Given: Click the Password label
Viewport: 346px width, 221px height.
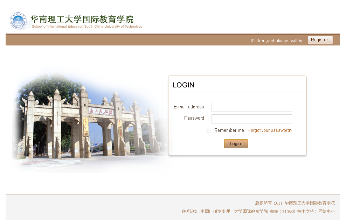Looking at the screenshot, I should (x=195, y=118).
